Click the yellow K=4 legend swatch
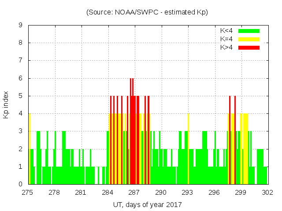The image size is (282, 211). click(x=249, y=39)
